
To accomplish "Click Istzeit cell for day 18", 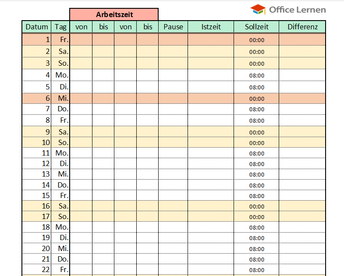I will pos(211,227).
